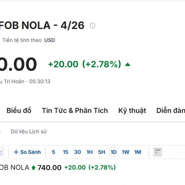
Task: Select the 15 minute interval
Action: 65,152
